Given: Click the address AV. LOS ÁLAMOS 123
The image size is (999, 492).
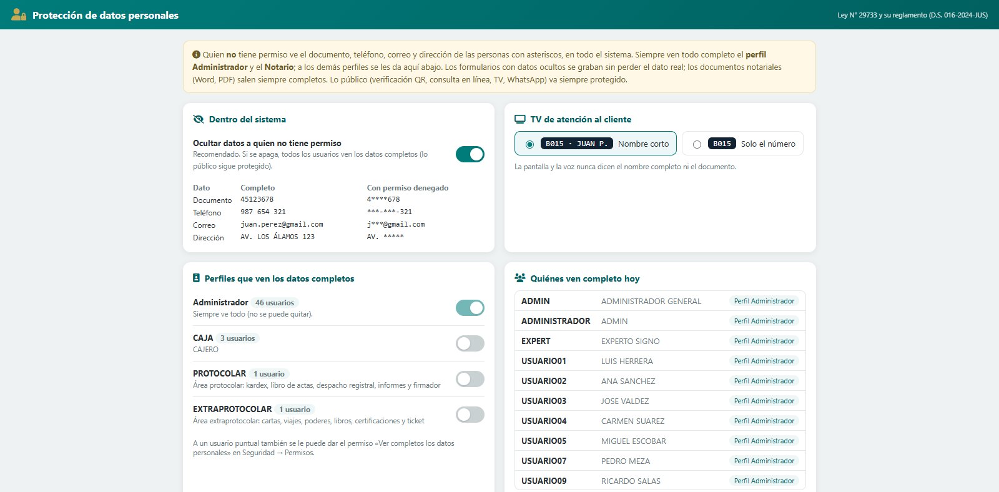Looking at the screenshot, I should point(278,237).
